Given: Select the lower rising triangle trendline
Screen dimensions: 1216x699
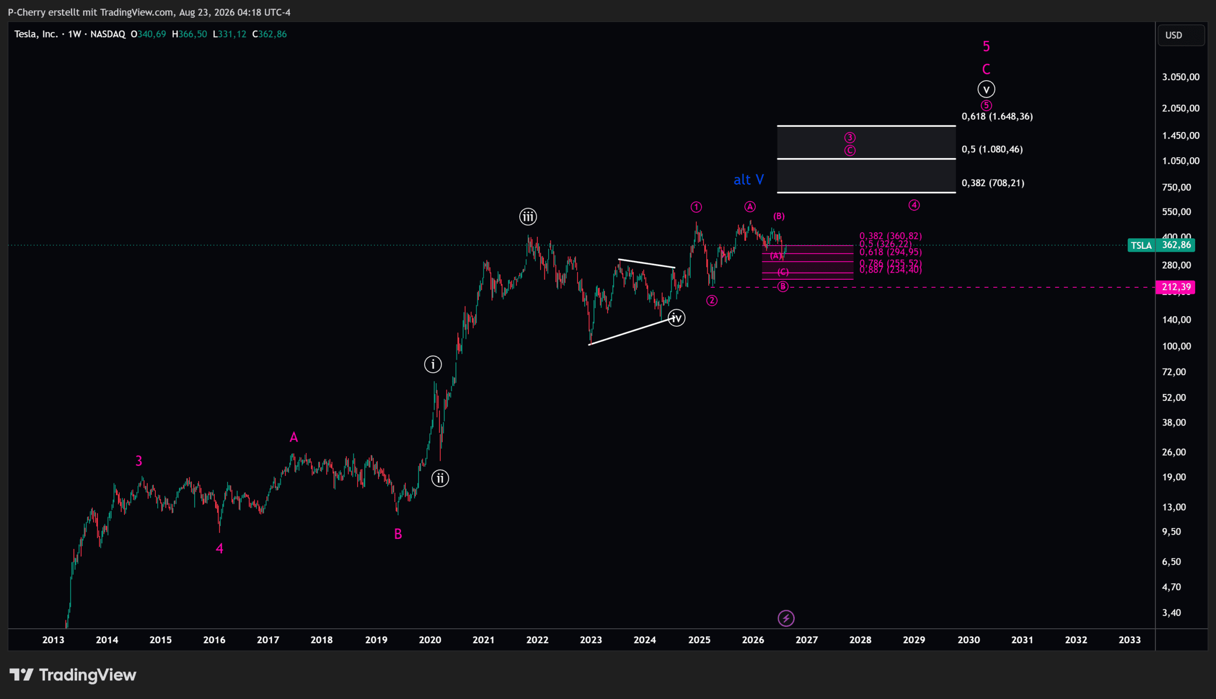Looking at the screenshot, I should 632,331.
